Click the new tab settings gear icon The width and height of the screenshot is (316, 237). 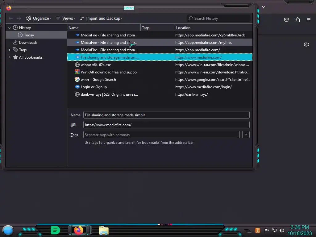[306, 44]
